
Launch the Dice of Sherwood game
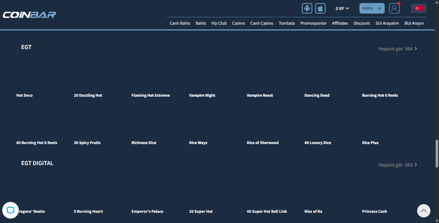(x=262, y=143)
